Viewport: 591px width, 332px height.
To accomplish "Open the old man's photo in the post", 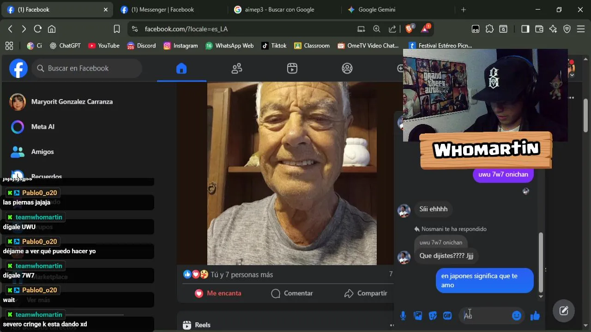I will 292,173.
